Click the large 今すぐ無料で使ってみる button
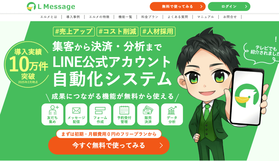The height and width of the screenshot is (161, 279). [x=109, y=145]
